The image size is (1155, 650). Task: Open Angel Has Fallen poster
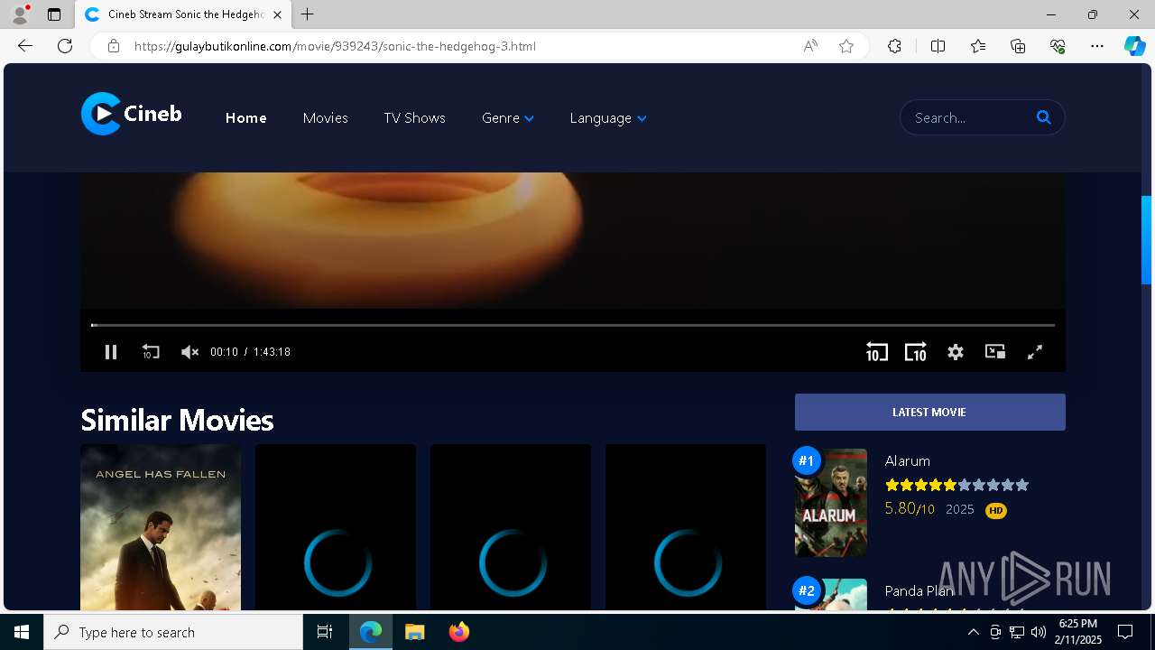(161, 528)
